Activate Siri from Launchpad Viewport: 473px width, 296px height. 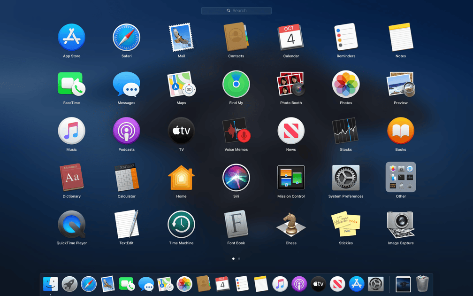236,177
